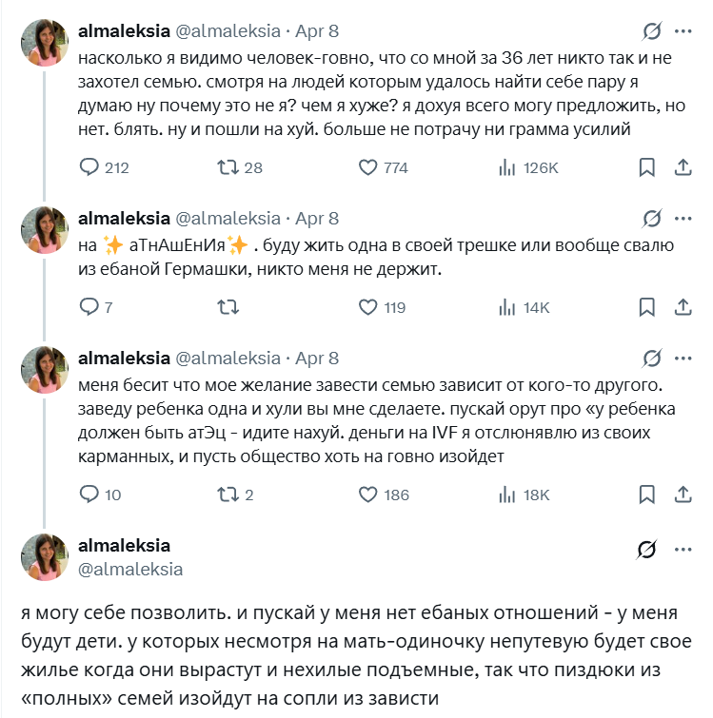Reply to the tweet with 7 replies
Image resolution: width=713 pixels, height=718 pixels.
click(89, 307)
